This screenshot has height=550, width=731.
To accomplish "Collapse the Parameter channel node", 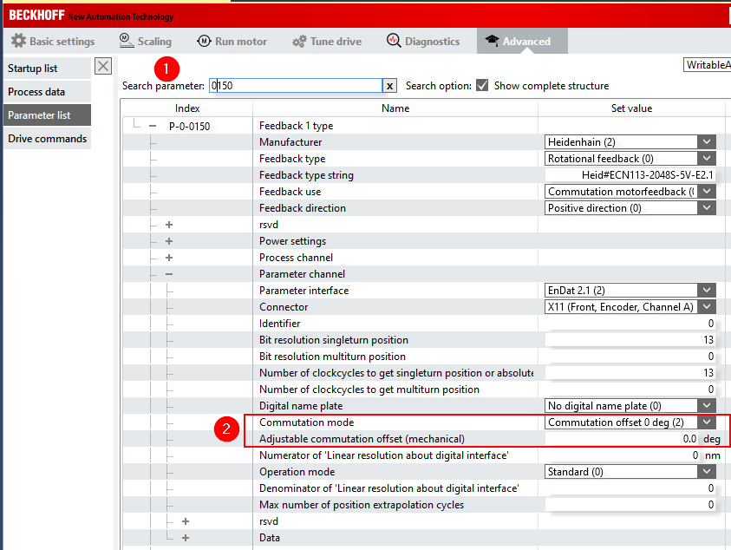I will click(169, 274).
